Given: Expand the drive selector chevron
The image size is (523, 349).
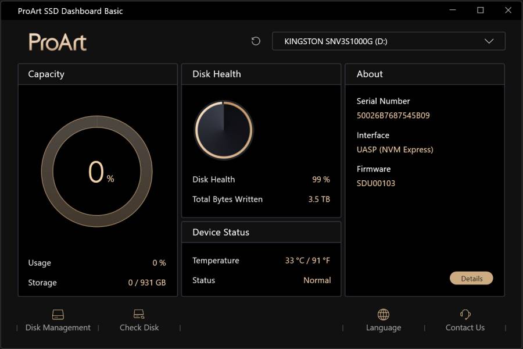Looking at the screenshot, I should 489,41.
